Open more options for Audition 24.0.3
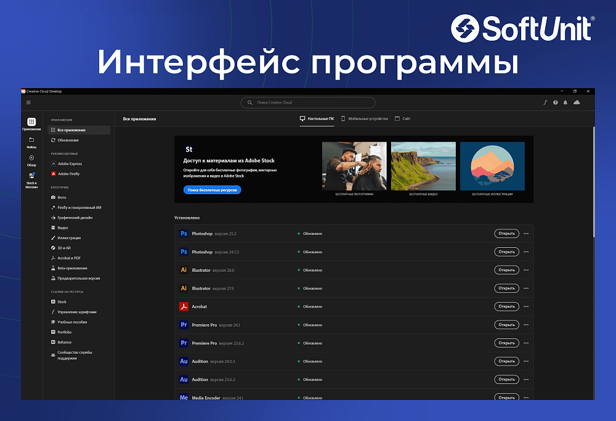This screenshot has height=421, width=616. (526, 361)
